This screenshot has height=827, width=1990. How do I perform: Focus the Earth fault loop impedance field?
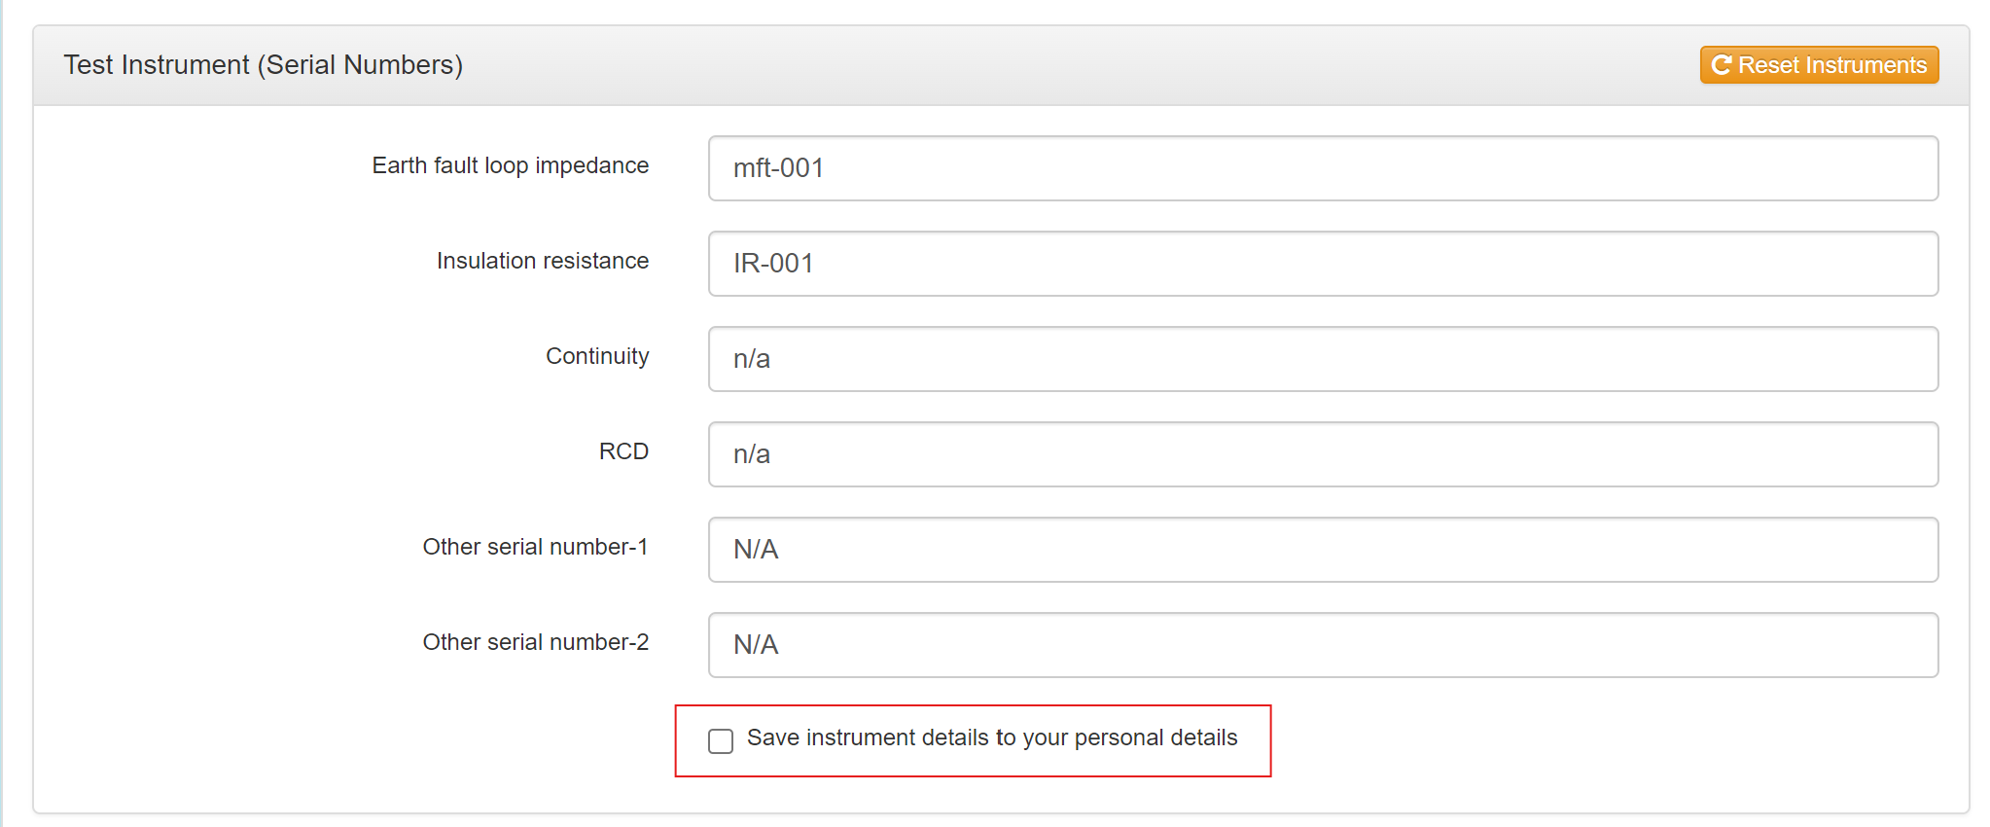1323,168
